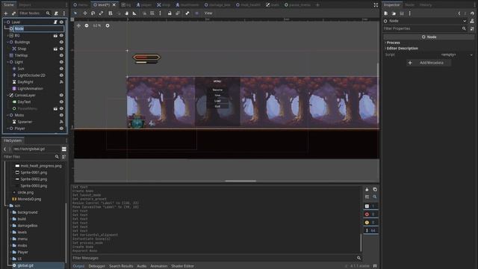Open documentation for the Node object
Viewport: 478px width, 269px height.
click(x=472, y=21)
